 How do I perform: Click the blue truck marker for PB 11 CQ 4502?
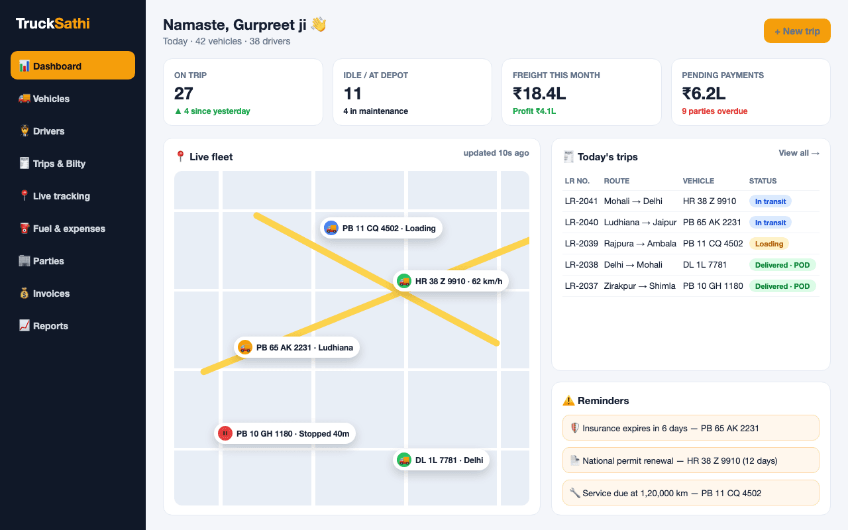(331, 228)
